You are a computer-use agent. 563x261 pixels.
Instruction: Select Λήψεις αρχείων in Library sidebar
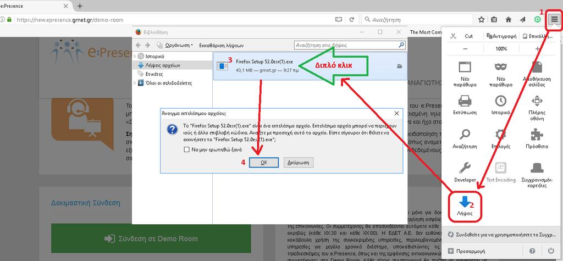click(163, 65)
